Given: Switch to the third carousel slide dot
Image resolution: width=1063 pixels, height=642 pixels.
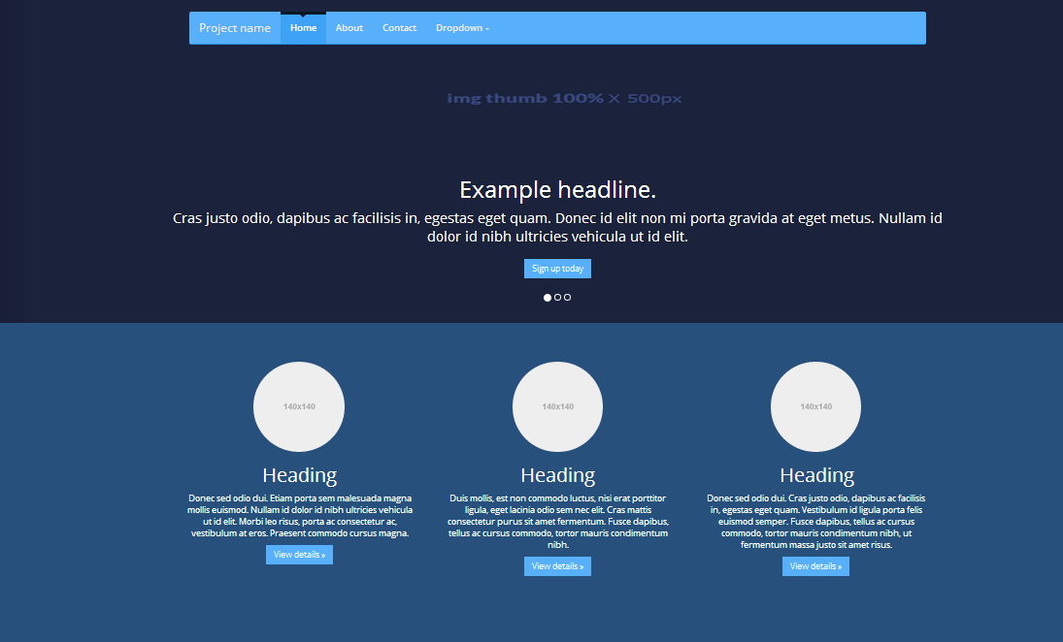Looking at the screenshot, I should [568, 298].
